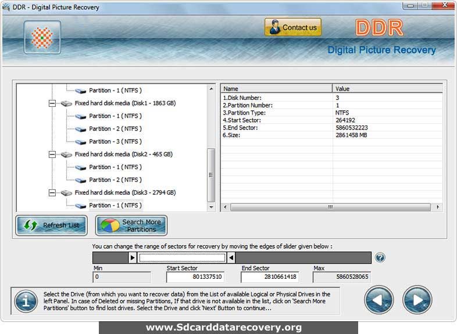Select Fixed hard disk media Disk1 entry
This screenshot has width=457, height=334.
(x=125, y=103)
